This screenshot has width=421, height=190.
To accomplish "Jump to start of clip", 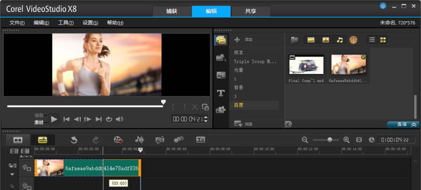I will (67, 120).
